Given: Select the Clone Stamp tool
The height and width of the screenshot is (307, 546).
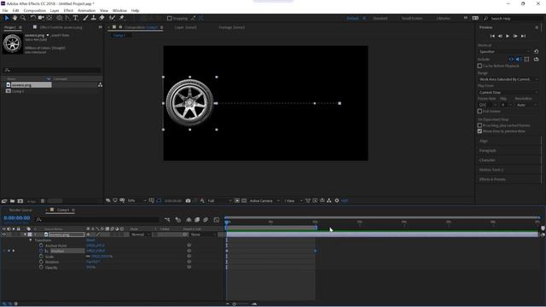Looking at the screenshot, I should point(94,18).
